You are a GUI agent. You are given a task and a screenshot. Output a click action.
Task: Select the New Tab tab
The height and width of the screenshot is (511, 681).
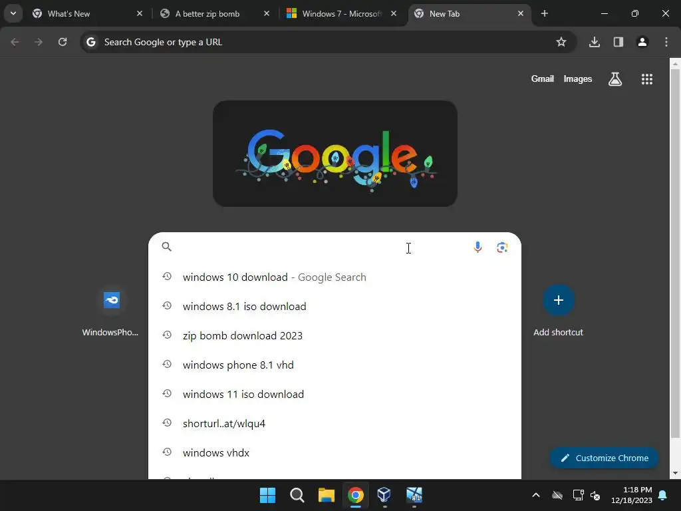click(x=470, y=14)
